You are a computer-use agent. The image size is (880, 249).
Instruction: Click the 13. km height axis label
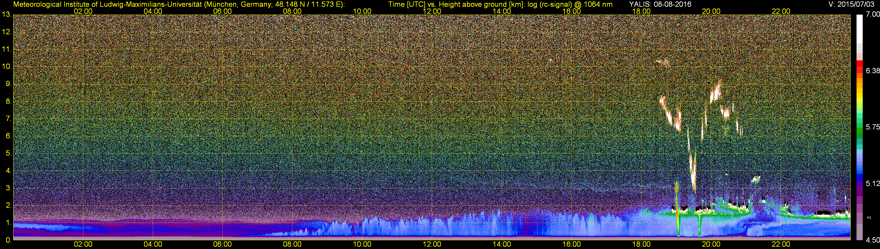click(6, 15)
